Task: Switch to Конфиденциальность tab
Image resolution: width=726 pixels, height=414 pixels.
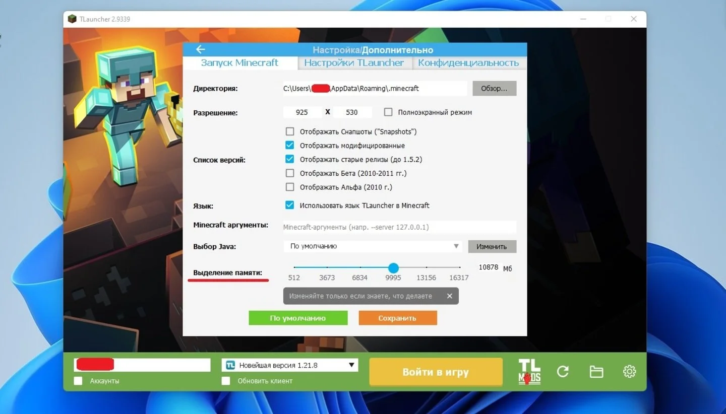Action: pyautogui.click(x=468, y=63)
